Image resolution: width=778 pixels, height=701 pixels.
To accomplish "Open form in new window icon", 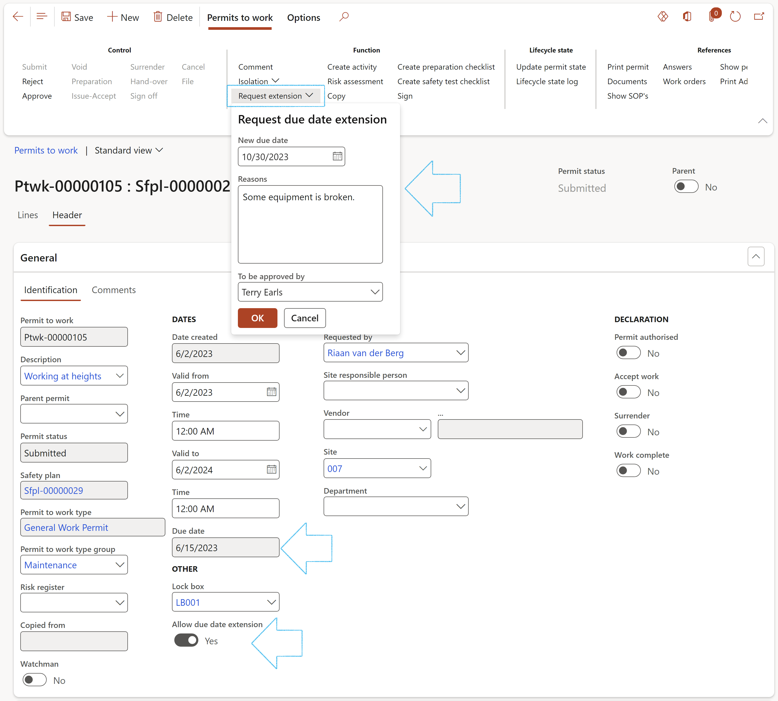I will coord(759,17).
